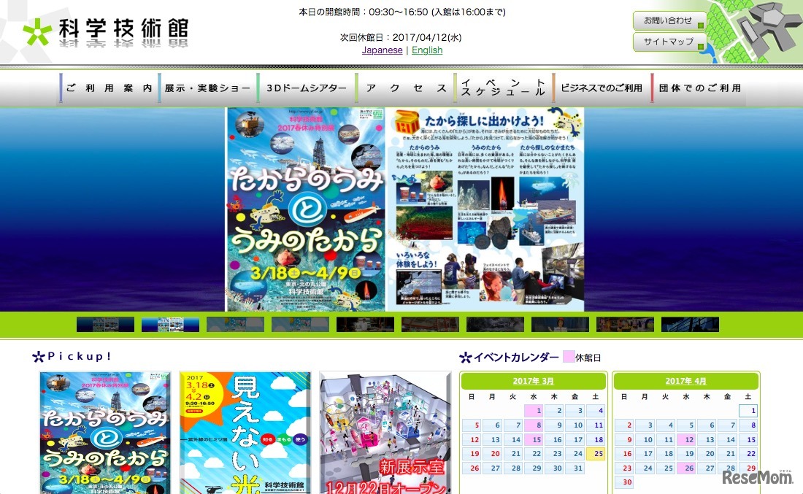
Task: Click the たからのうみ main banner poster
Action: (x=305, y=209)
